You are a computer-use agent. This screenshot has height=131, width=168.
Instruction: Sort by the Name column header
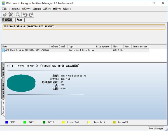[x=25, y=47]
